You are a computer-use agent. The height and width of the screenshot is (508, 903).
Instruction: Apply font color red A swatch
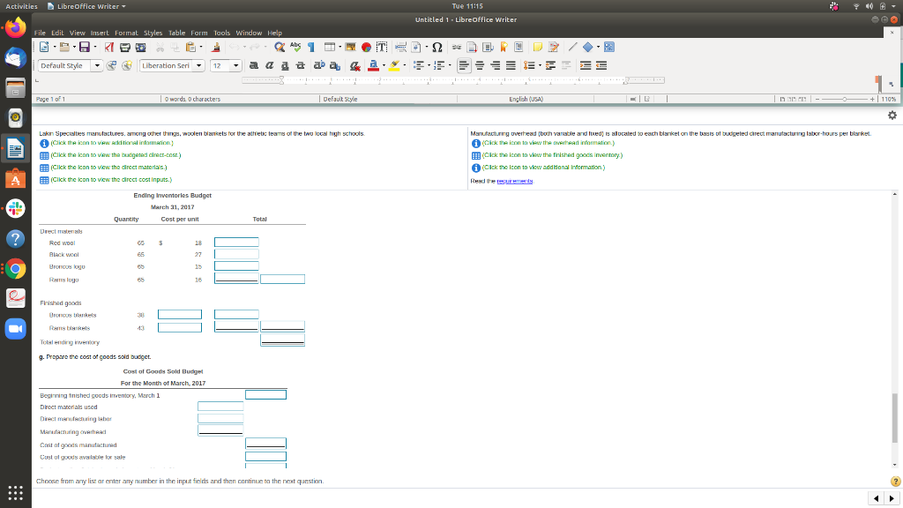coord(373,65)
